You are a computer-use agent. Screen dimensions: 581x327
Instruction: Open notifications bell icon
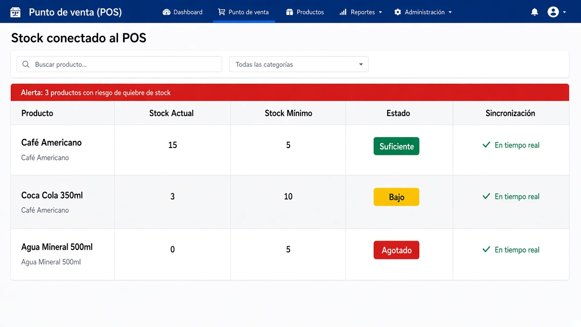[x=535, y=12]
